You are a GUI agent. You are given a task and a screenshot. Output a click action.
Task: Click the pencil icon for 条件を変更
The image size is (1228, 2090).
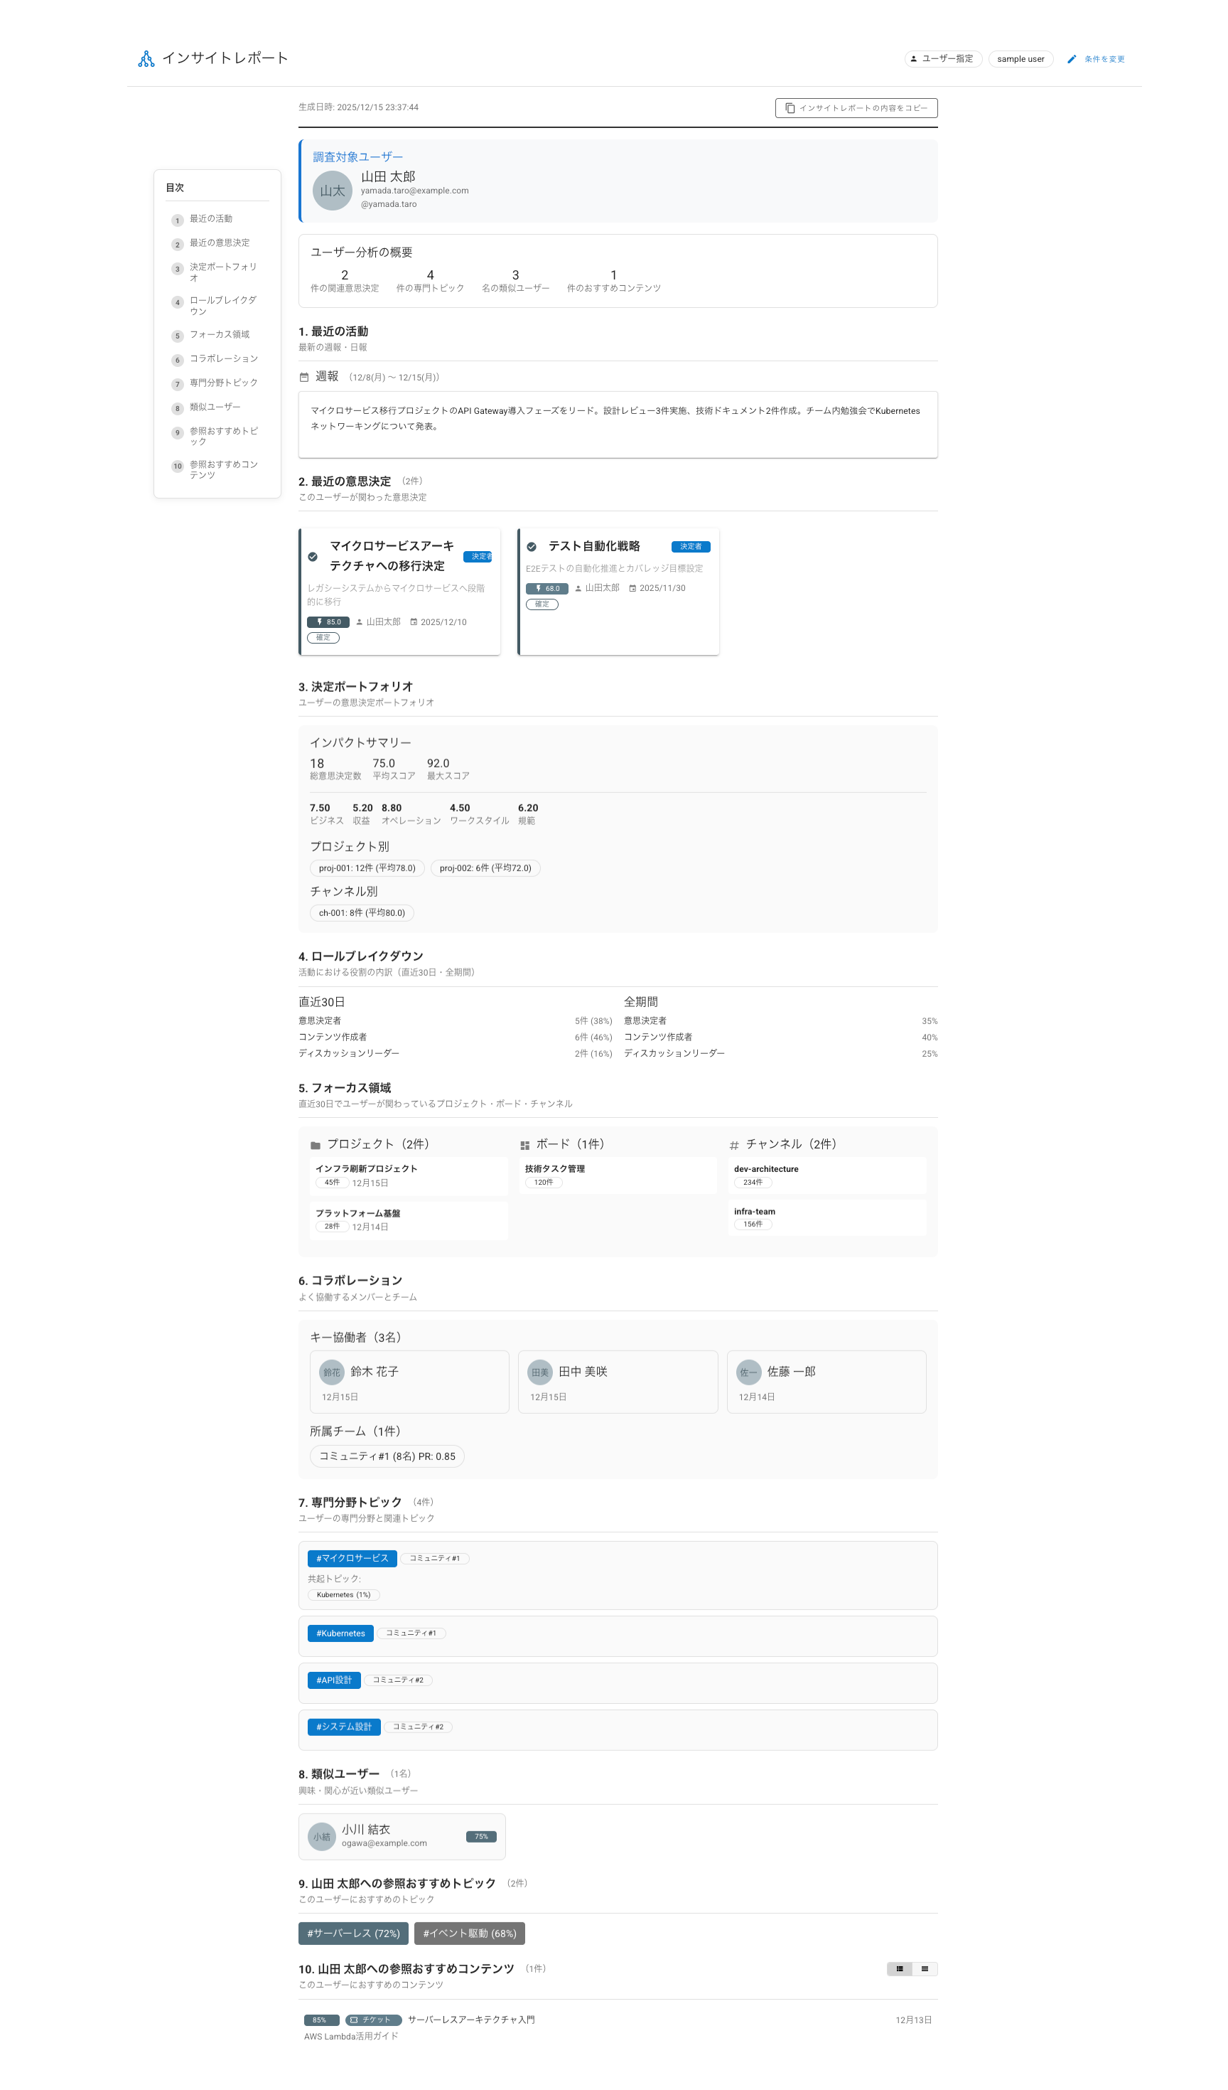pos(1072,59)
